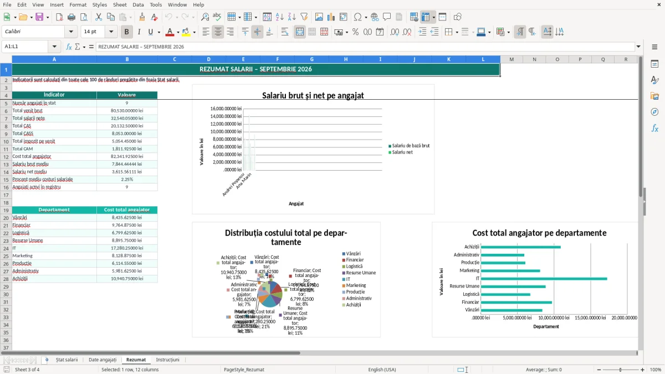Viewport: 665px width, 374px height.
Task: Select row header 12
Action: click(x=6, y=157)
